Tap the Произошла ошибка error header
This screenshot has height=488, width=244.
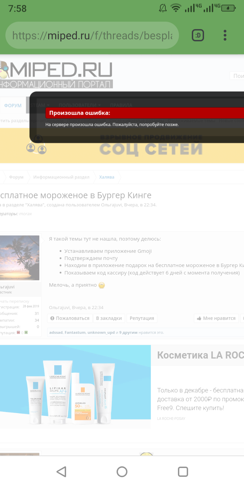145,113
